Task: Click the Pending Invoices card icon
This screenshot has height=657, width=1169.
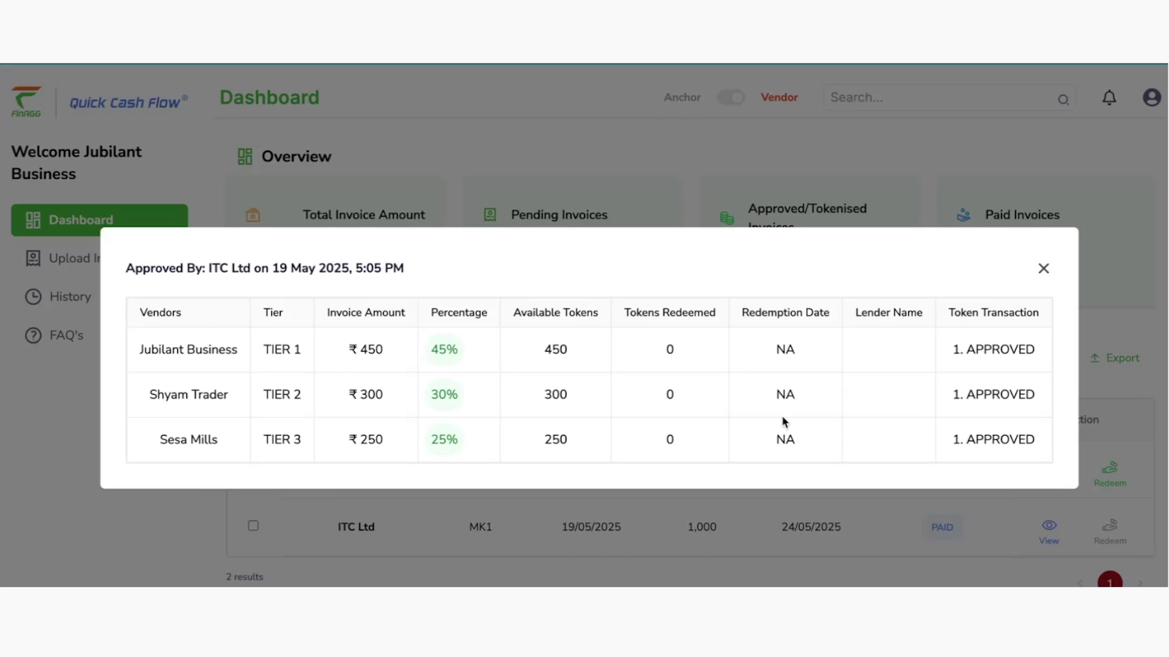Action: point(490,215)
